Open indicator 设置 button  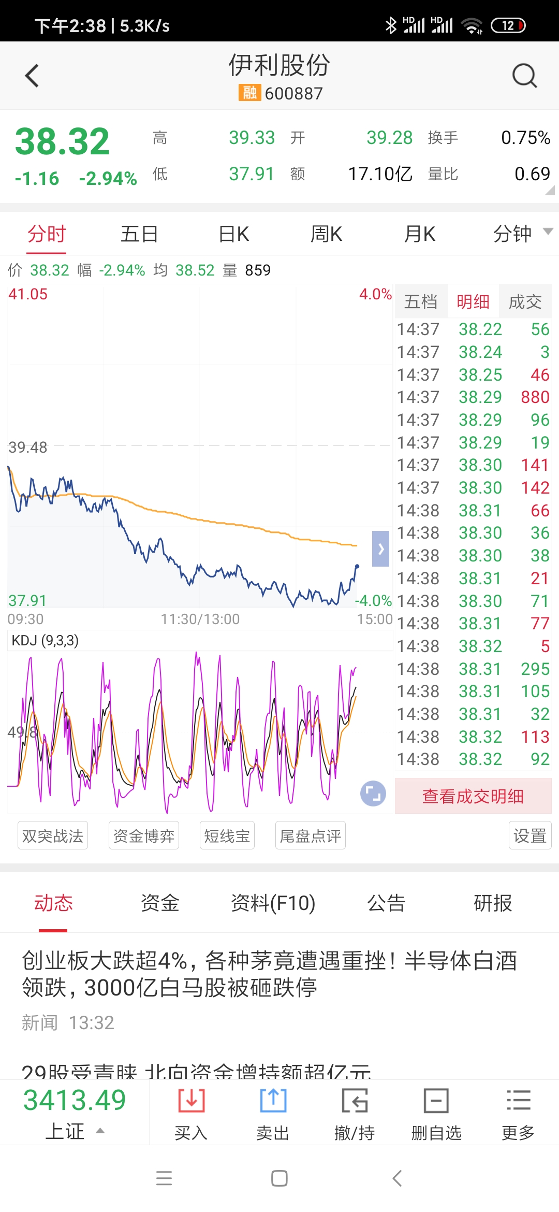530,835
